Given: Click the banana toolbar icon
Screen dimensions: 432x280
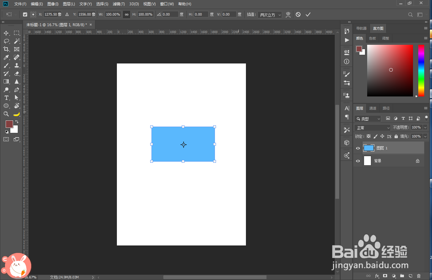Looking at the screenshot, I should [17, 114].
